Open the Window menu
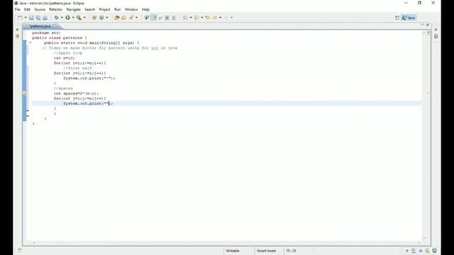Viewport: 454px width, 255px height. coord(131,9)
